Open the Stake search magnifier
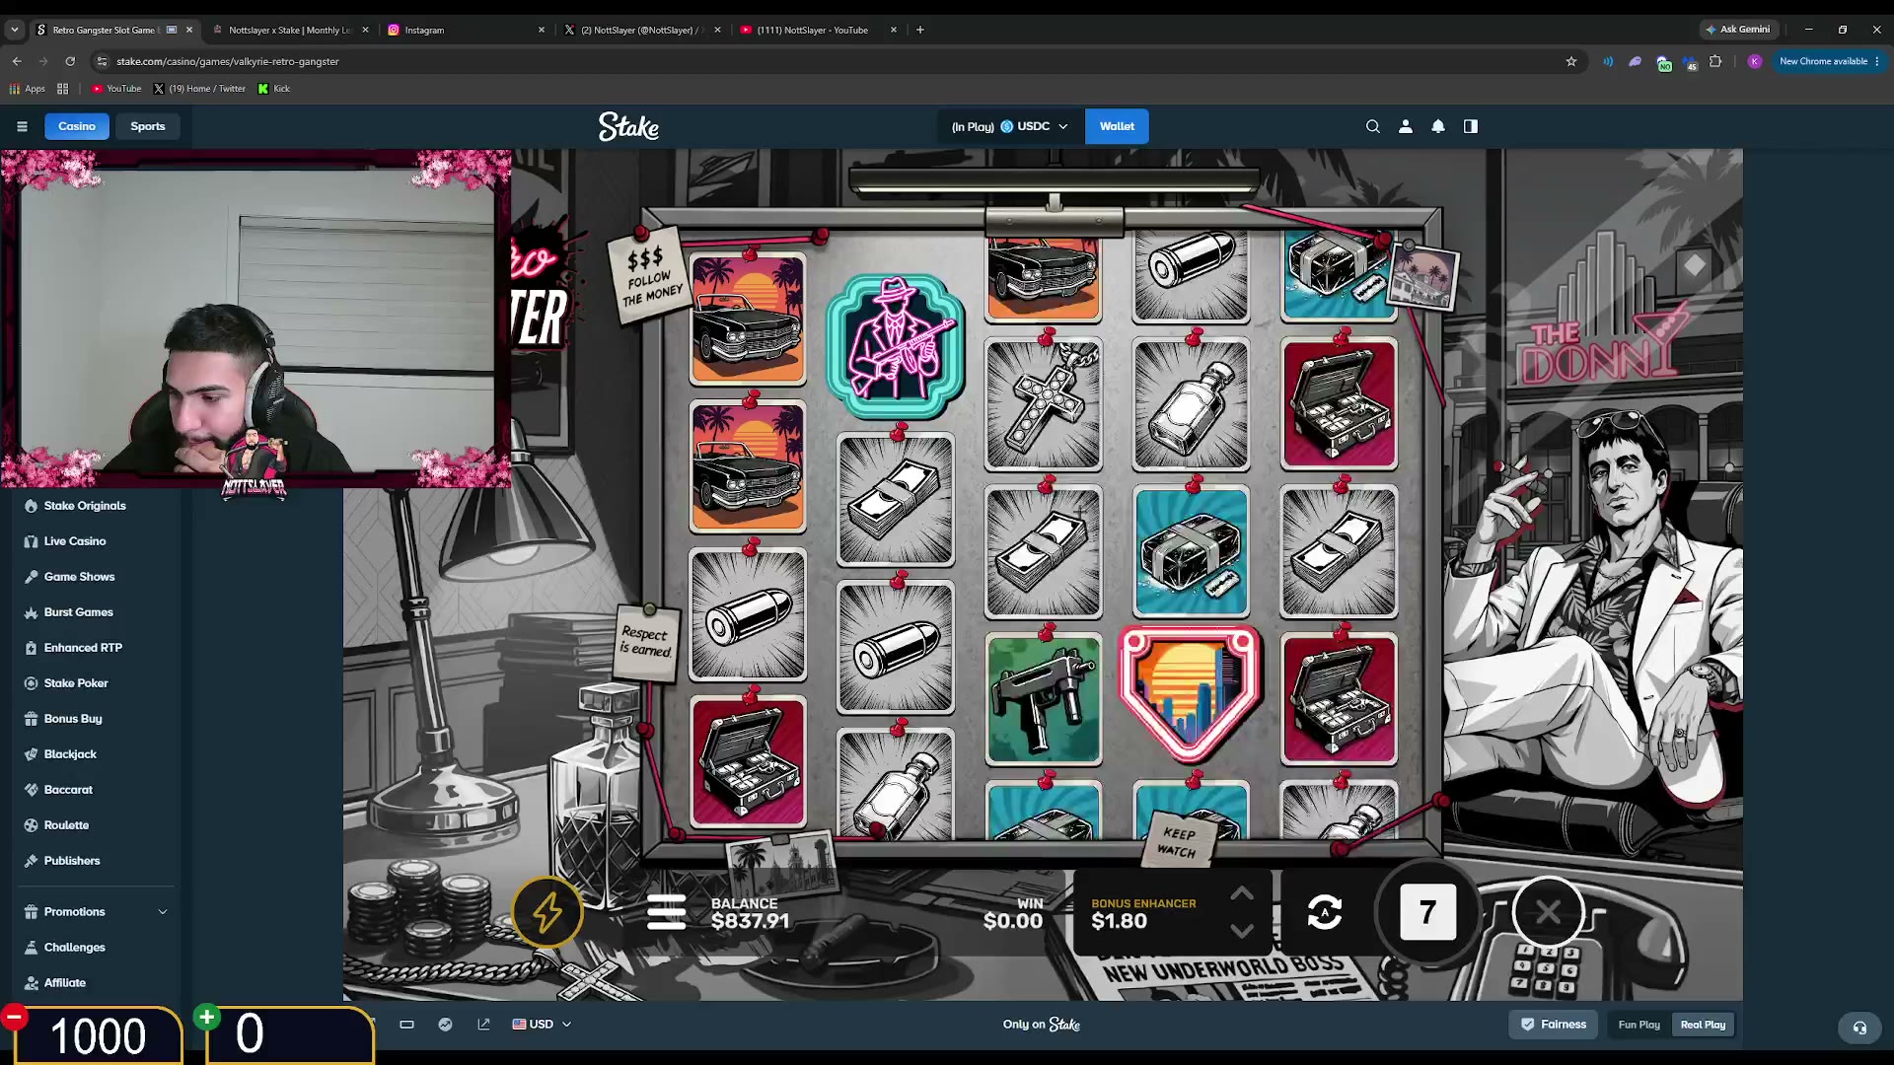Image resolution: width=1894 pixels, height=1065 pixels. pos(1372,126)
